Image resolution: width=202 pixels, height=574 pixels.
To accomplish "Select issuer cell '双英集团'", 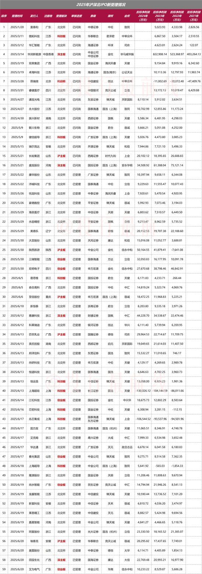I will 34,63.
